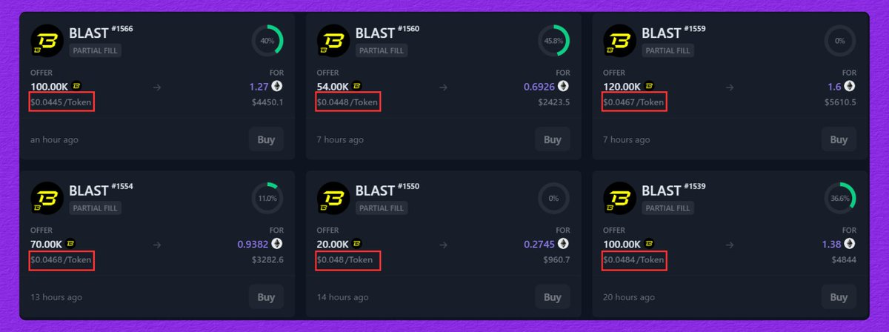Viewport: 889px width, 332px height.
Task: Click the BLAST logo on offer #1554
Action: coord(47,198)
